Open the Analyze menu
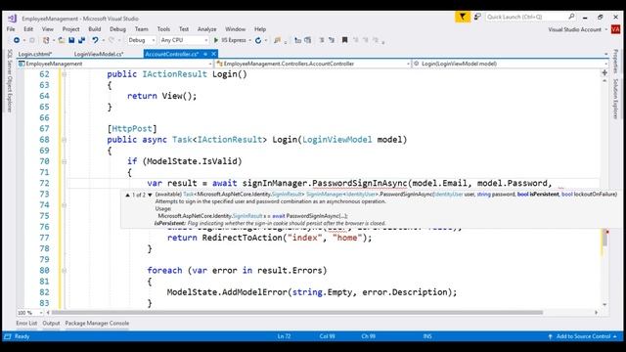This screenshot has height=352, width=626. pyautogui.click(x=206, y=29)
